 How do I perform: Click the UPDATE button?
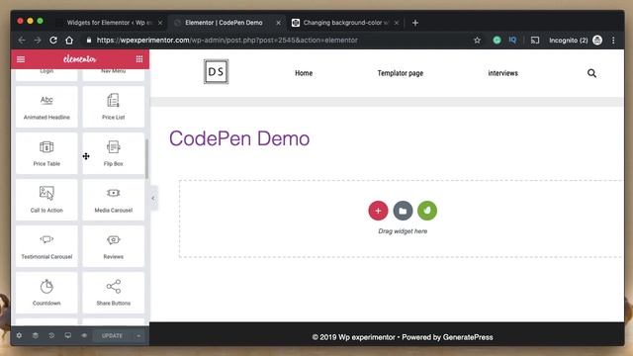click(x=112, y=335)
